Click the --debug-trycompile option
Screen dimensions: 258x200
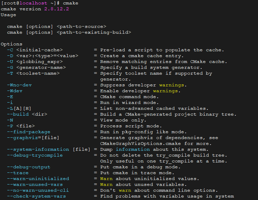pyautogui.click(x=35, y=155)
